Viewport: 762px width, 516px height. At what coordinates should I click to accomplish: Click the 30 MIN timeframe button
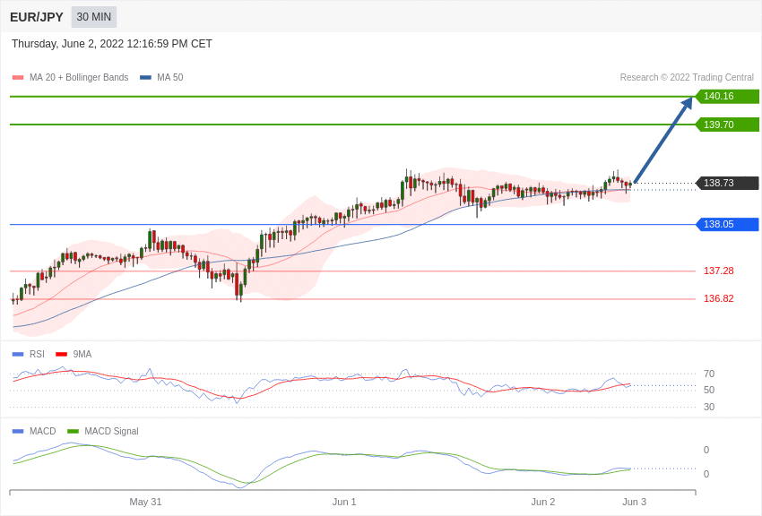tap(94, 17)
